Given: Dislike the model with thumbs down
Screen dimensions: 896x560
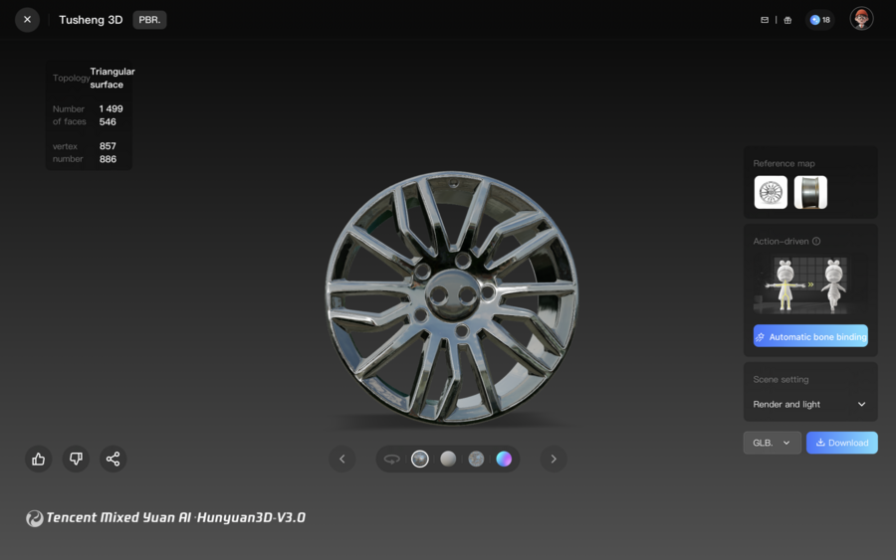Looking at the screenshot, I should 76,459.
